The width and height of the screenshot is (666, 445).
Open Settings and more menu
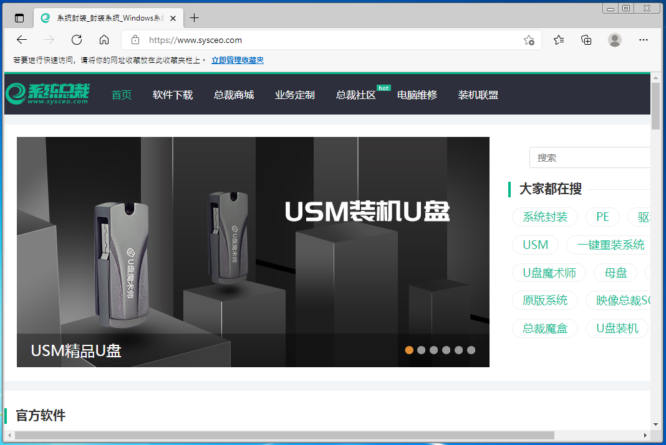coord(643,40)
